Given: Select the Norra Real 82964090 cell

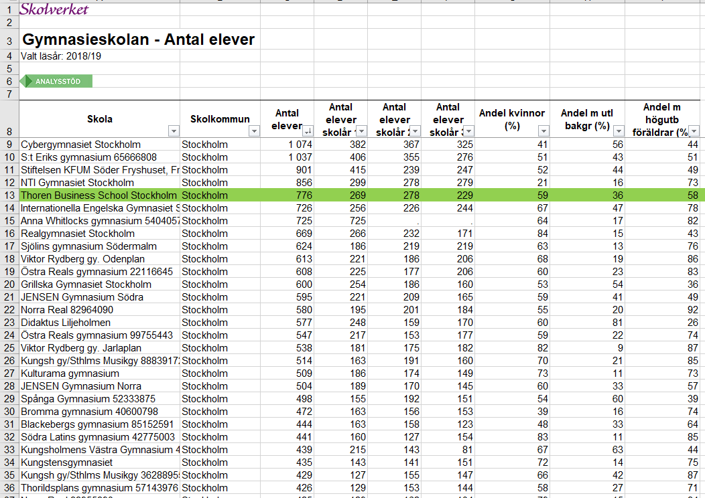Looking at the screenshot, I should pos(99,310).
